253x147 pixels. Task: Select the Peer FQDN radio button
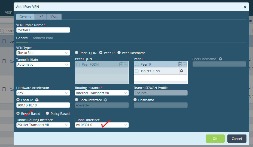tap(77, 53)
